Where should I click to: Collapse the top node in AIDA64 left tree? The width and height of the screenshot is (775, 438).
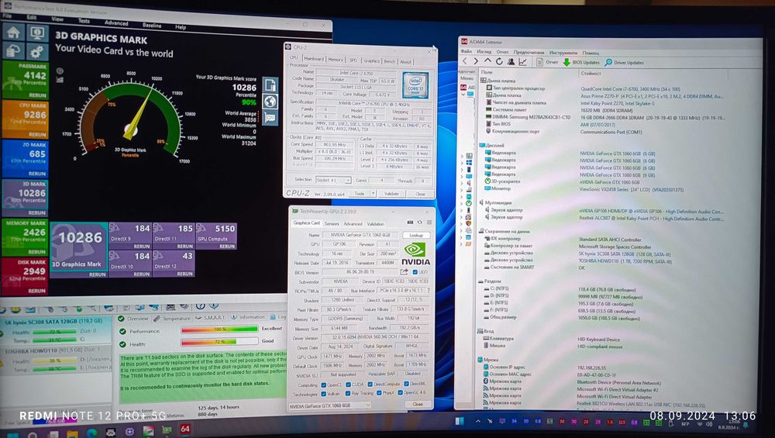click(463, 95)
